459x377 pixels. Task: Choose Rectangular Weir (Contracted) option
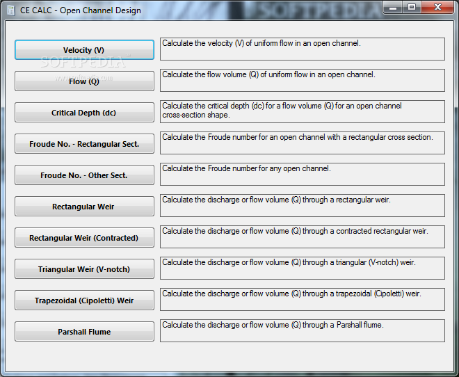[x=84, y=238]
